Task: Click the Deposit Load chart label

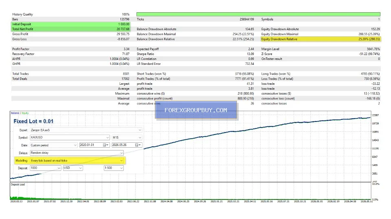Action: coord(18,185)
